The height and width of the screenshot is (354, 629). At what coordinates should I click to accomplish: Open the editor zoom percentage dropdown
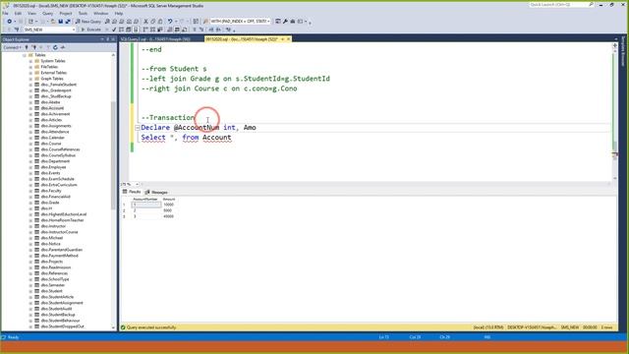click(x=137, y=184)
